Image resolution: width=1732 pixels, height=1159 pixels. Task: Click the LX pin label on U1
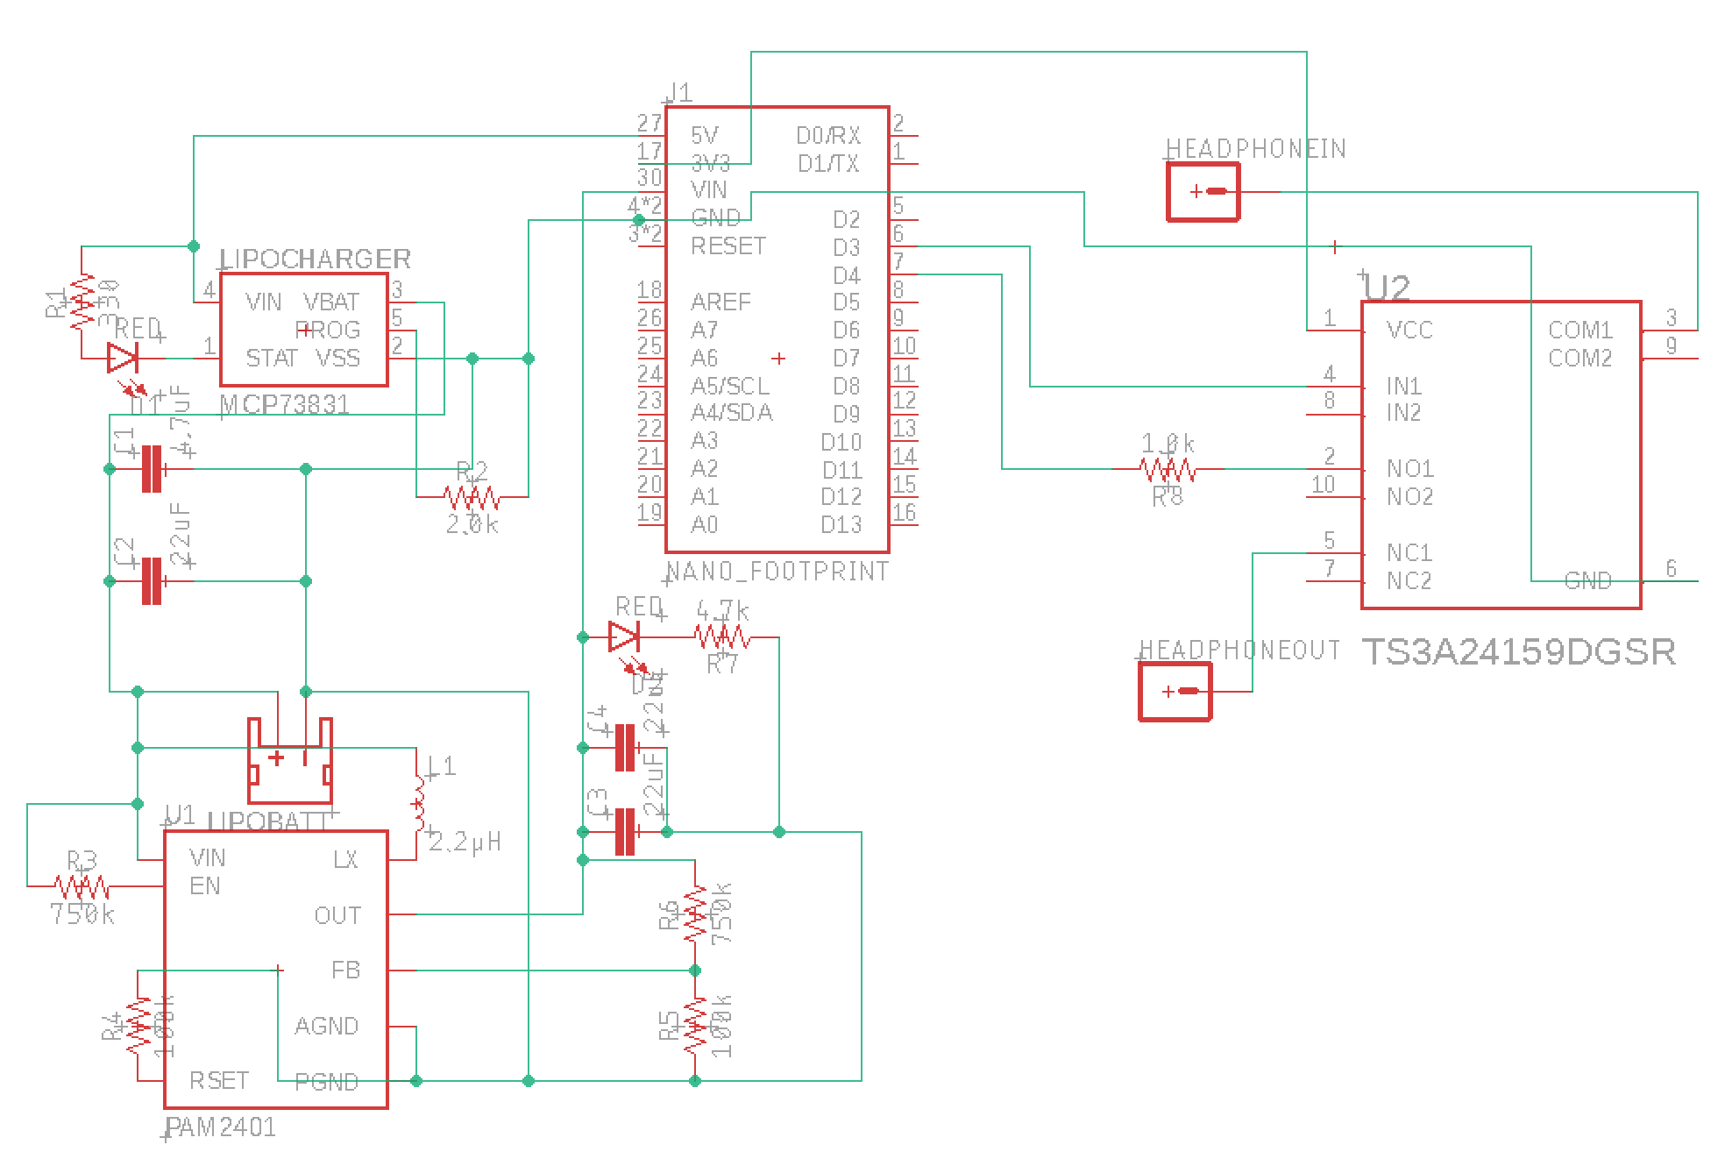(346, 859)
